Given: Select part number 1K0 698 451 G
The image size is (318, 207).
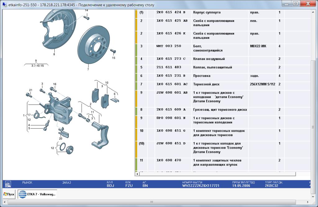Looking at the screenshot, I should [171, 131].
